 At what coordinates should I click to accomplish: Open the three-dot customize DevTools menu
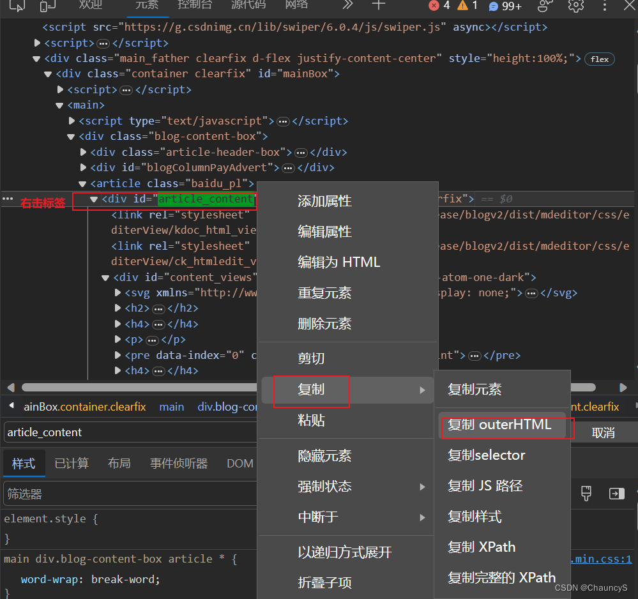[x=605, y=5]
